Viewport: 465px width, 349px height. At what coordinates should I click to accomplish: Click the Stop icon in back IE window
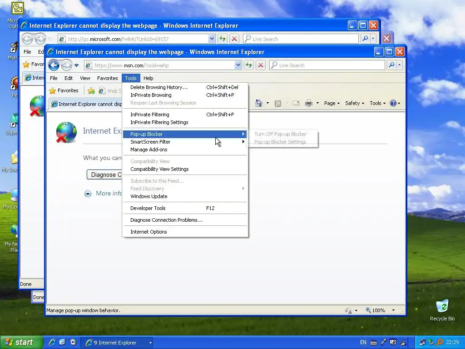pyautogui.click(x=234, y=39)
